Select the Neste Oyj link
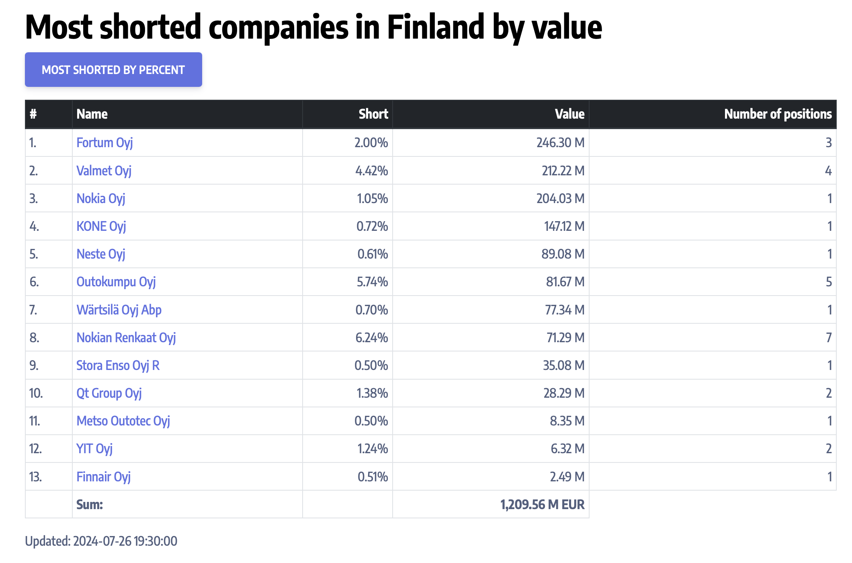This screenshot has height=563, width=852. (x=101, y=254)
